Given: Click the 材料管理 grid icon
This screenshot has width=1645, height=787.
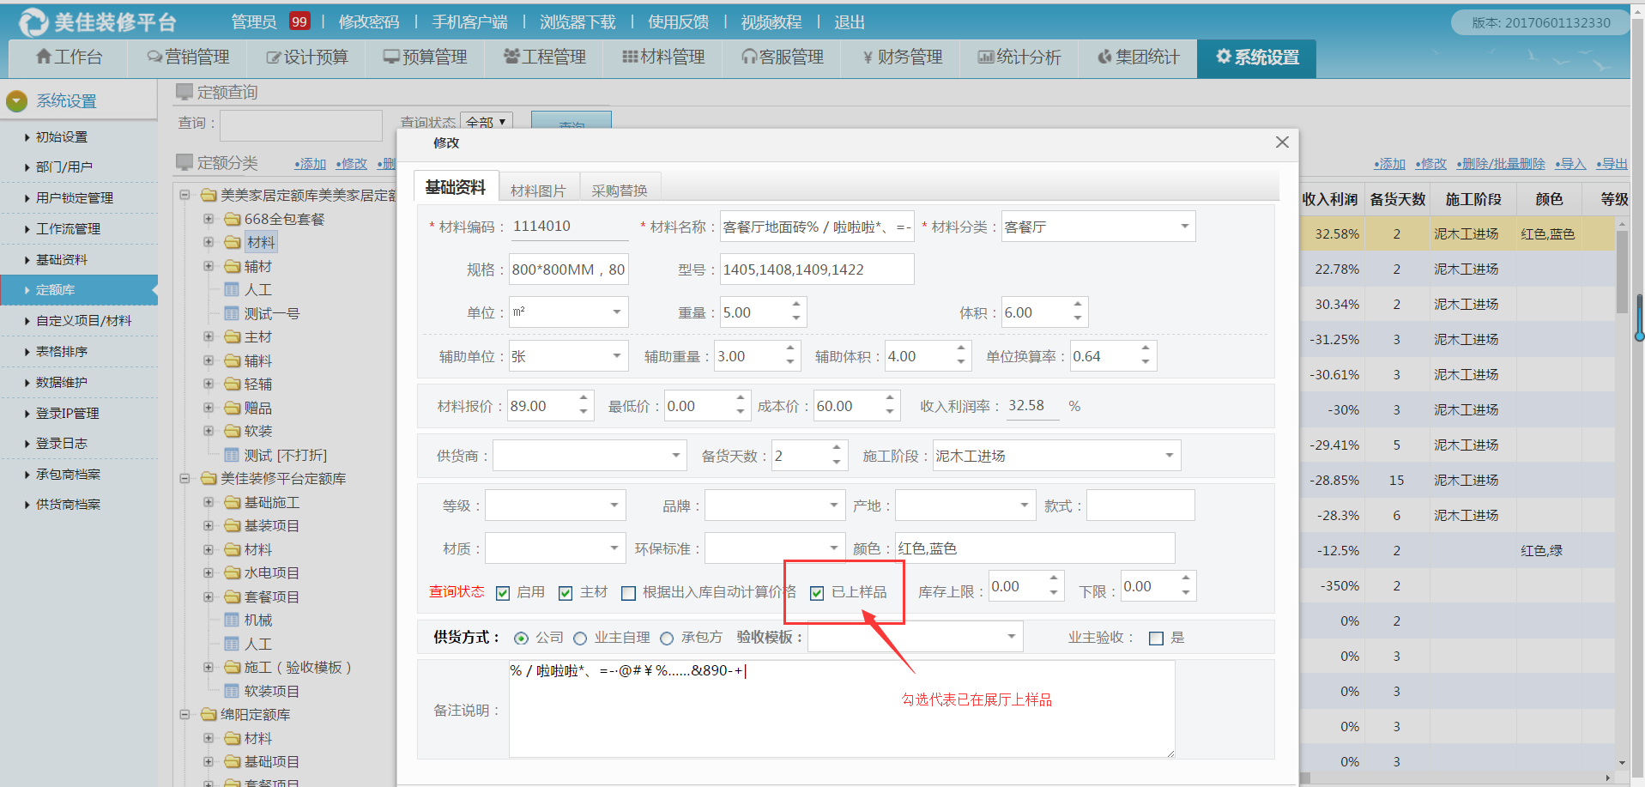Looking at the screenshot, I should click(630, 58).
